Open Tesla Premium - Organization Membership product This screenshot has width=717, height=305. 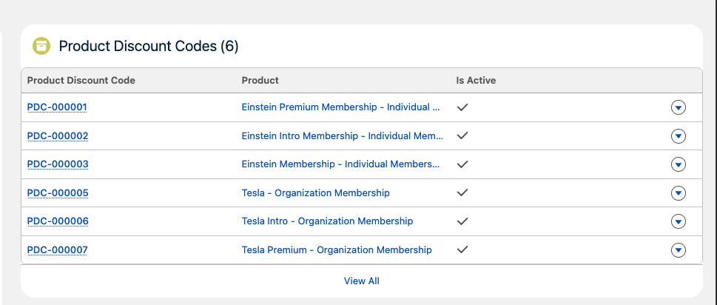(x=337, y=250)
